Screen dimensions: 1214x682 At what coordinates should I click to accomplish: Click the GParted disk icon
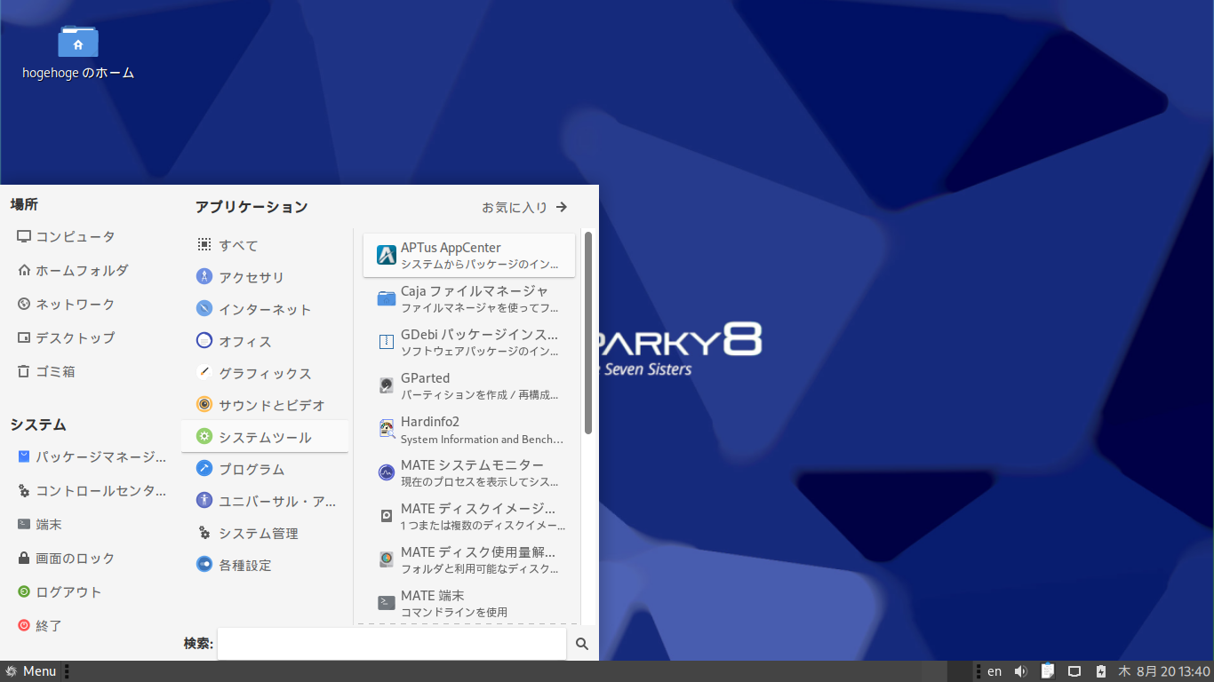[387, 385]
